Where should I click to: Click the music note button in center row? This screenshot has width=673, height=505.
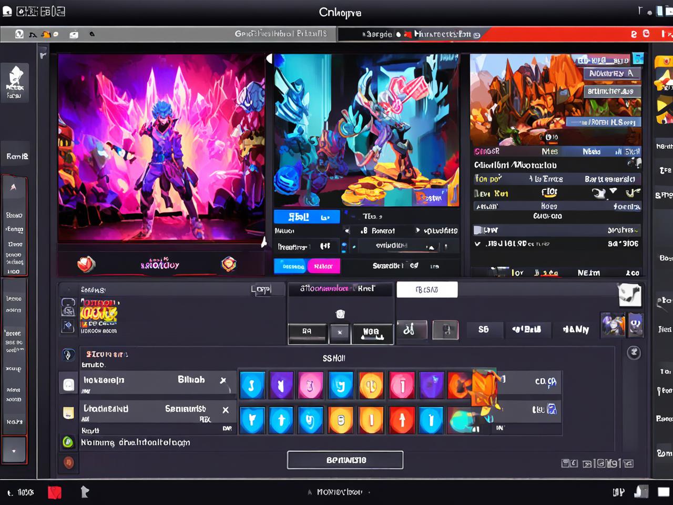tap(411, 330)
